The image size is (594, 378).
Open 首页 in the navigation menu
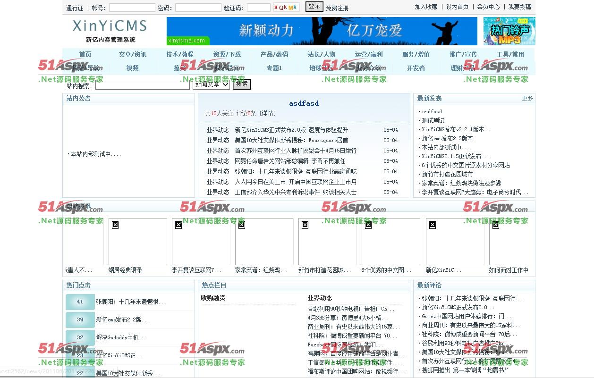[x=85, y=54]
